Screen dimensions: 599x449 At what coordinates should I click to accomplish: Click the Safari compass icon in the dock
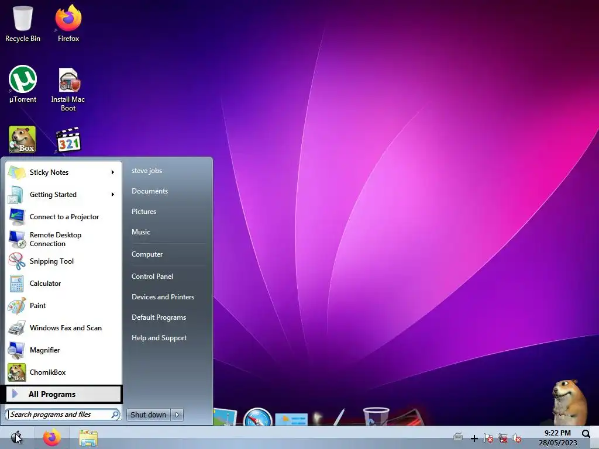257,417
